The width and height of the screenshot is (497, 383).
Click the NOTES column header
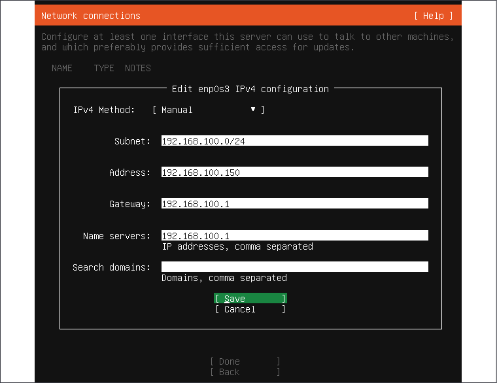point(137,68)
